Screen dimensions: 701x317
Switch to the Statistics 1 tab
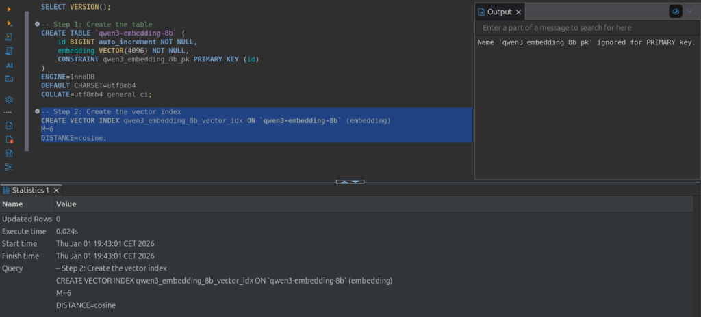[30, 191]
